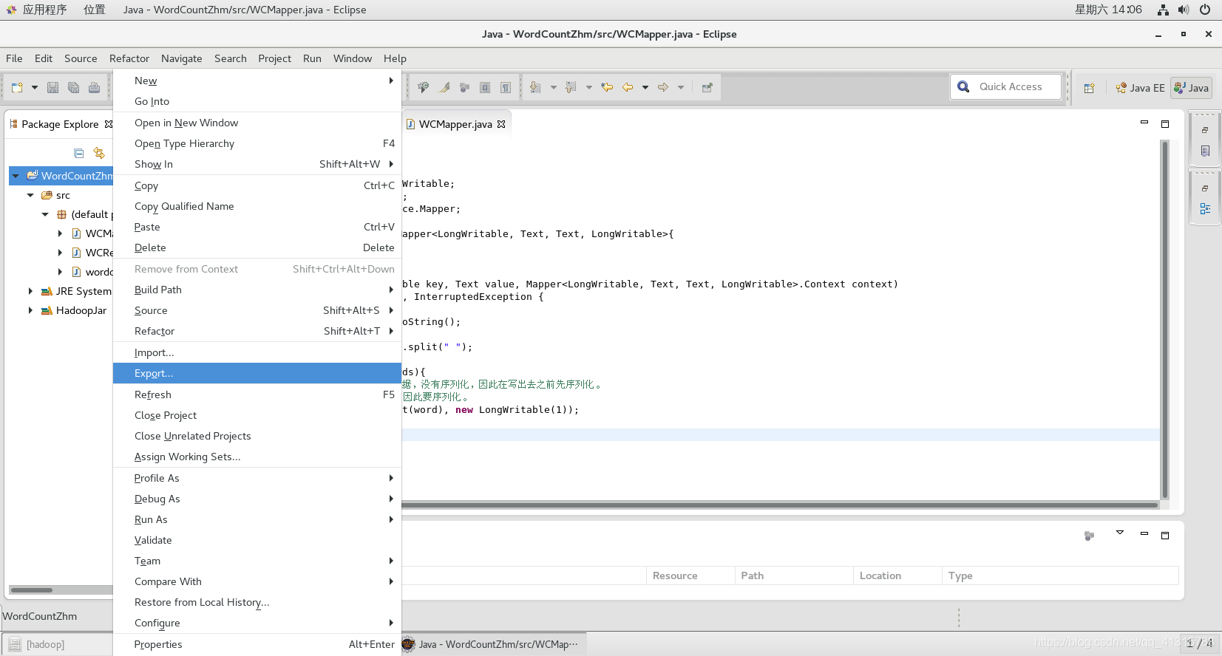
Task: Select the Package Explorer tab
Action: coord(59,124)
